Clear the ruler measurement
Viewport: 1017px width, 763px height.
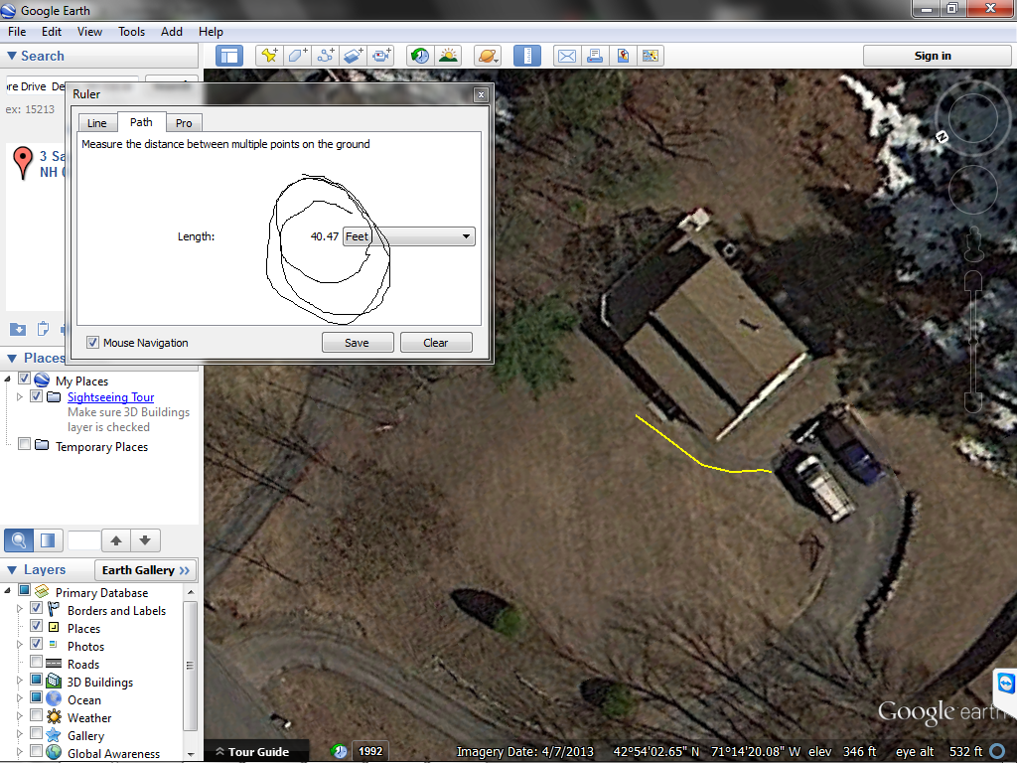[436, 343]
